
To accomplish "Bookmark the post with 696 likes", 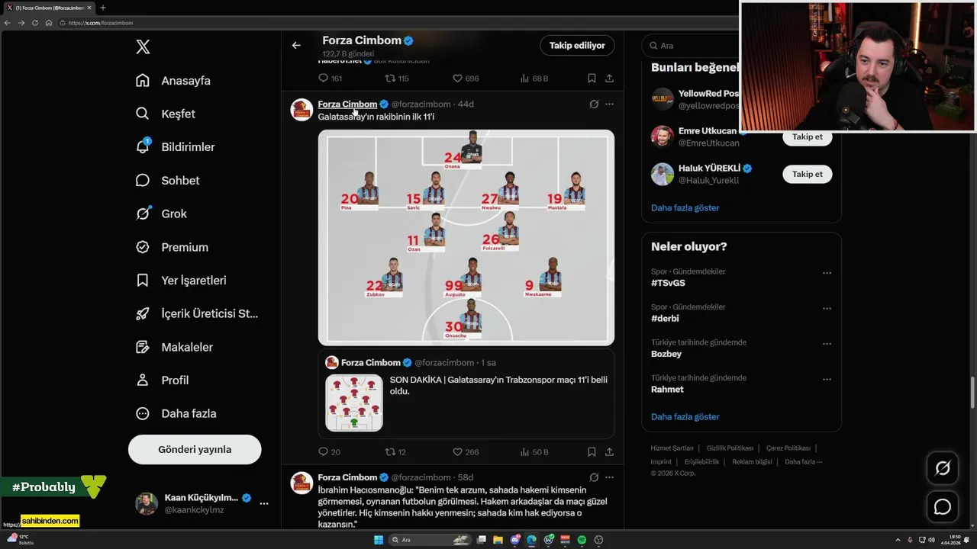I will [x=592, y=78].
